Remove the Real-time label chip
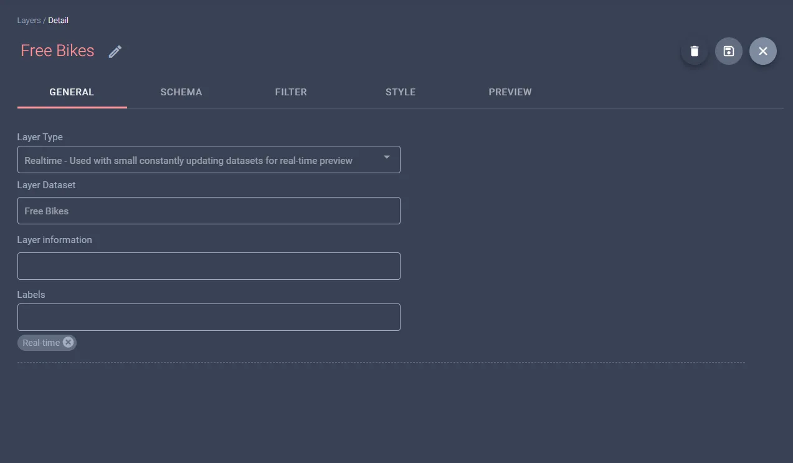Viewport: 793px width, 463px height. pyautogui.click(x=69, y=342)
